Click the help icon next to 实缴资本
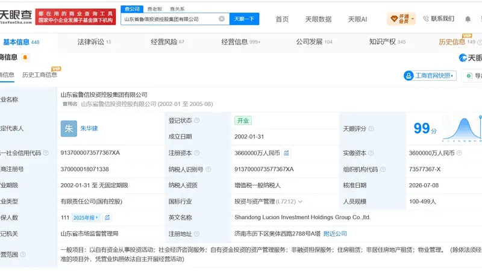The width and height of the screenshot is (482, 271). coord(371,153)
